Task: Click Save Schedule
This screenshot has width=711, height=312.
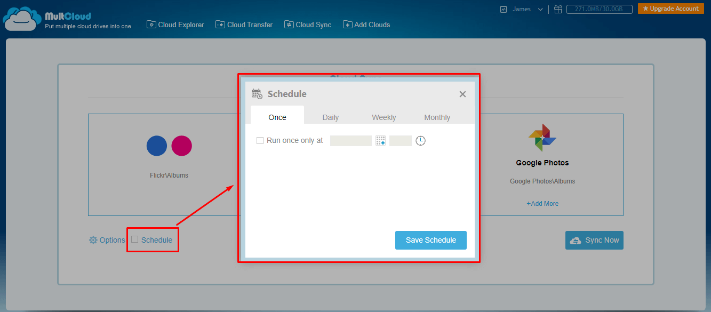Action: coord(430,240)
